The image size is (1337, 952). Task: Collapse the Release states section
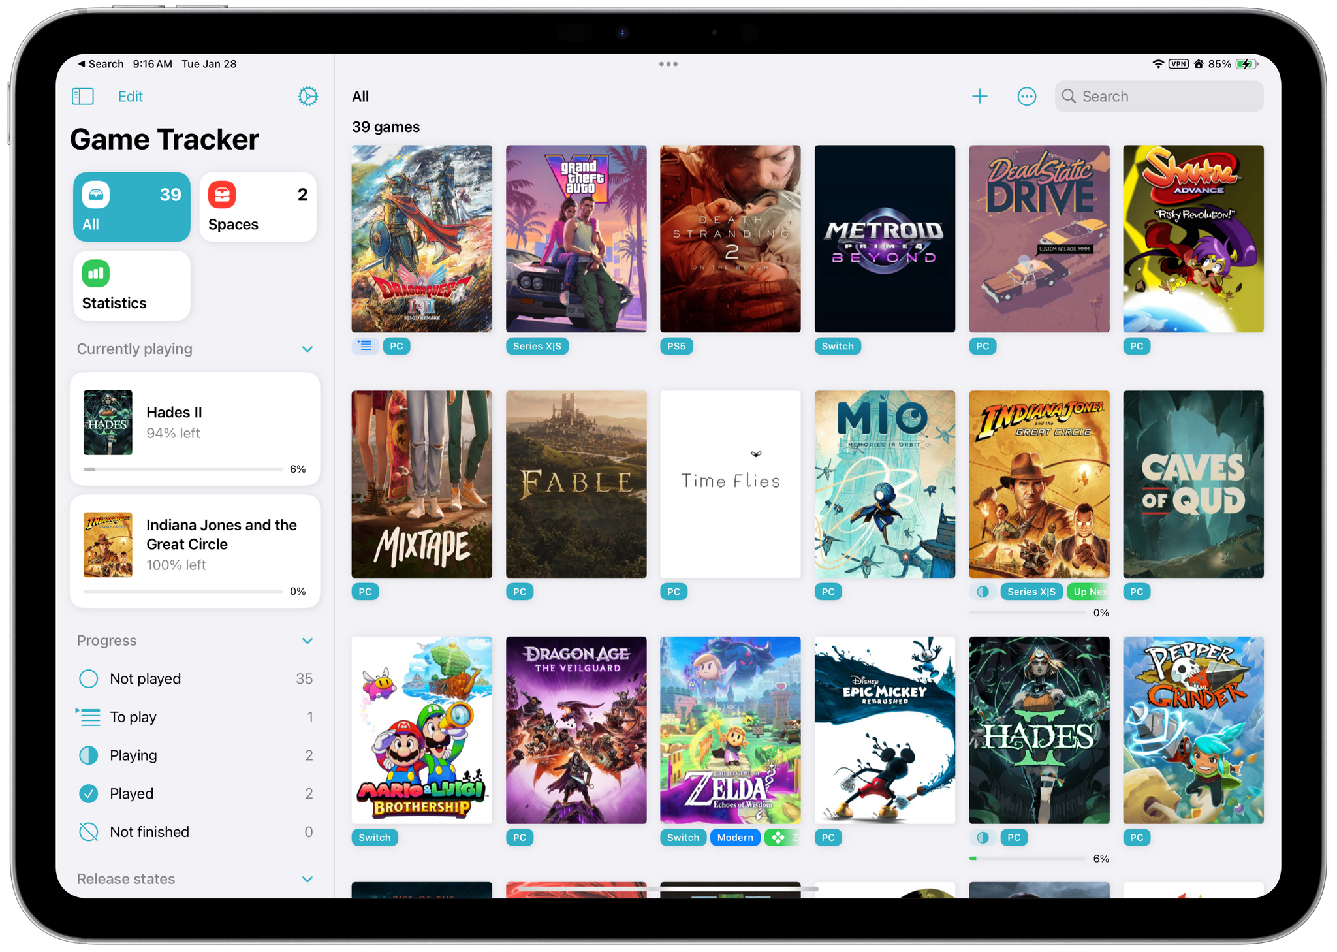coord(307,879)
